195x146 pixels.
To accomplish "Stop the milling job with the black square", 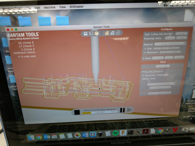I will (77, 112).
